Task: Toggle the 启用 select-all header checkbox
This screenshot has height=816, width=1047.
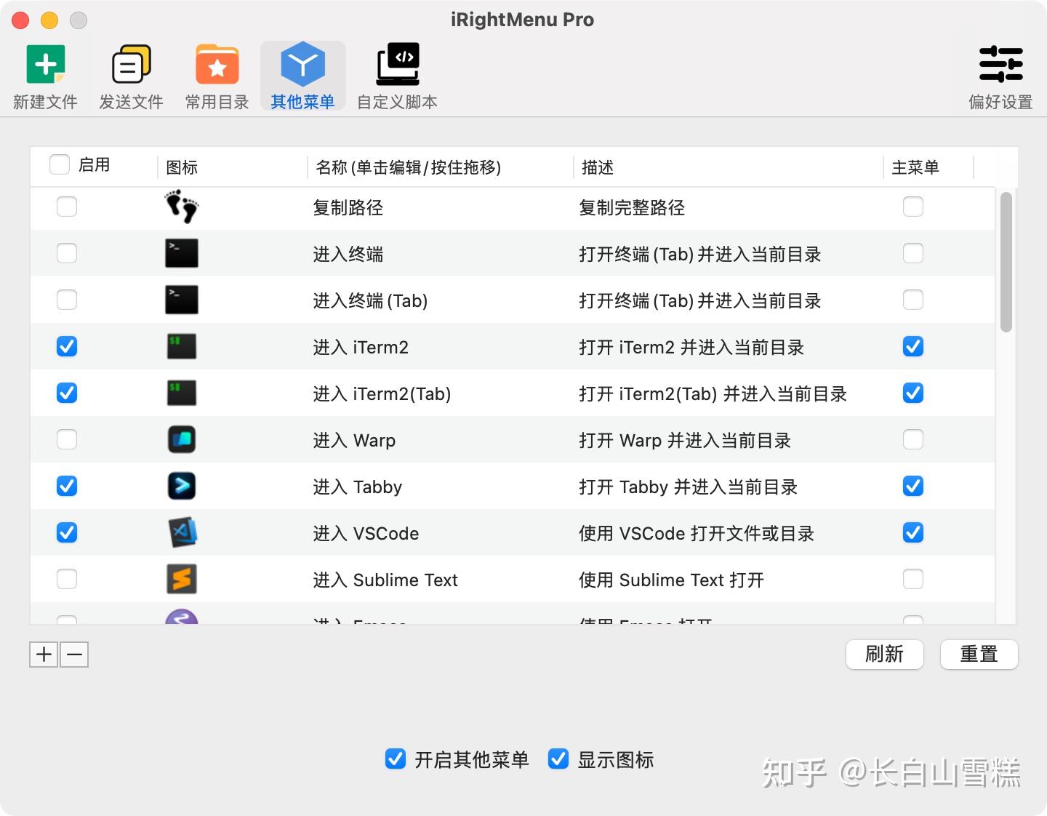Action: tap(60, 164)
